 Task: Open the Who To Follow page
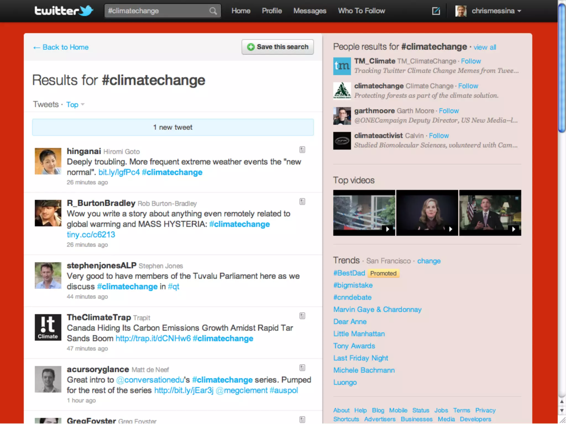(361, 11)
